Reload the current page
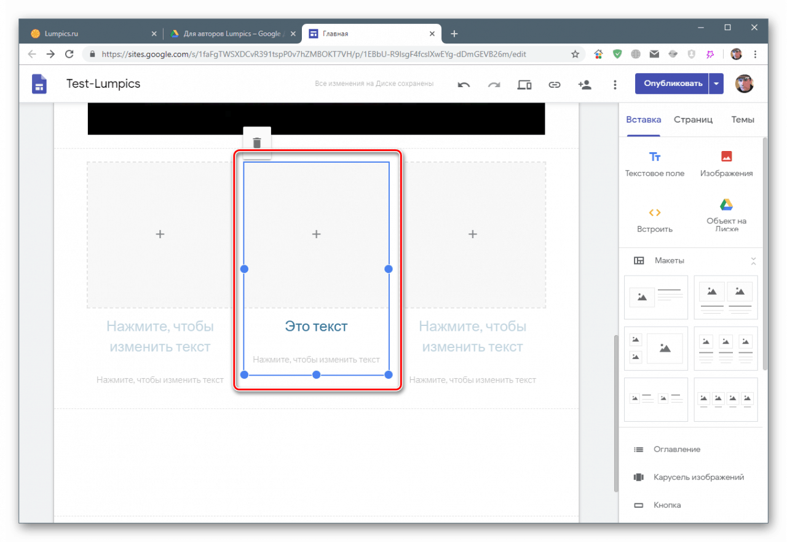 (x=69, y=54)
